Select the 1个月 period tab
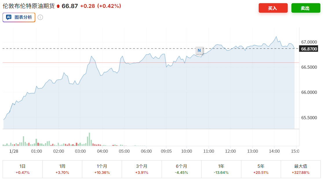Image resolution: width=323 pixels, height=179 pixels. pyautogui.click(x=102, y=169)
